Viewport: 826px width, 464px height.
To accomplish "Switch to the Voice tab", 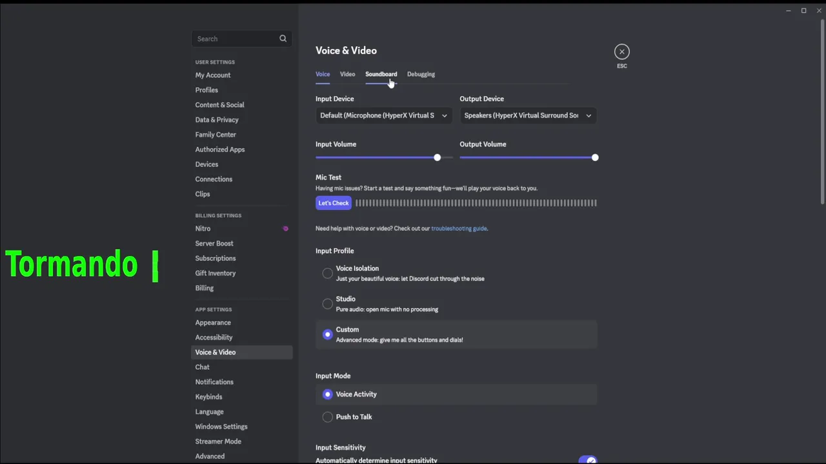I will coord(323,74).
